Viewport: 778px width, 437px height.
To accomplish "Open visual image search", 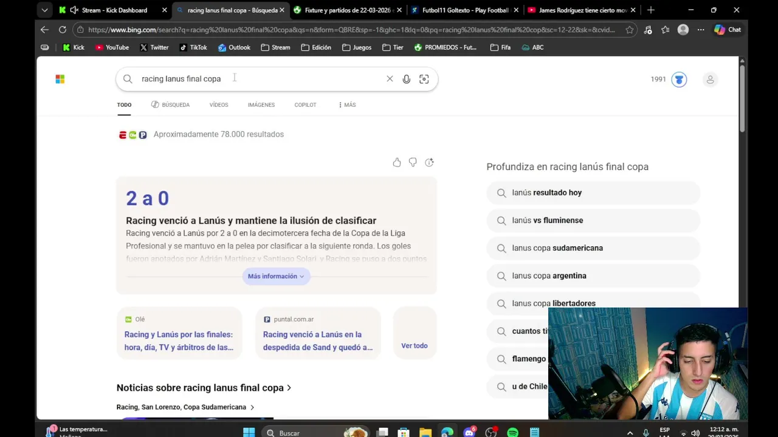I will click(x=424, y=79).
